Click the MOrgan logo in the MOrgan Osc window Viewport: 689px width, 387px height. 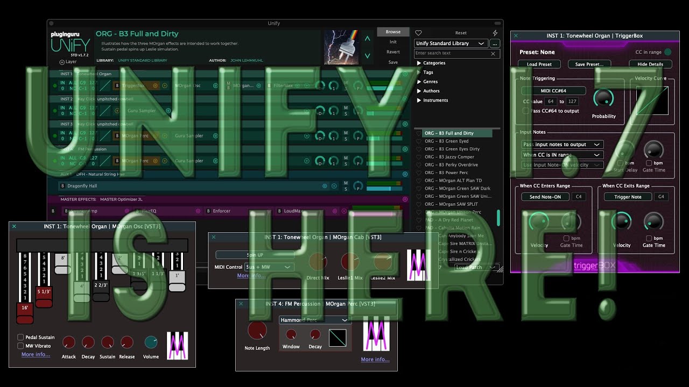177,346
